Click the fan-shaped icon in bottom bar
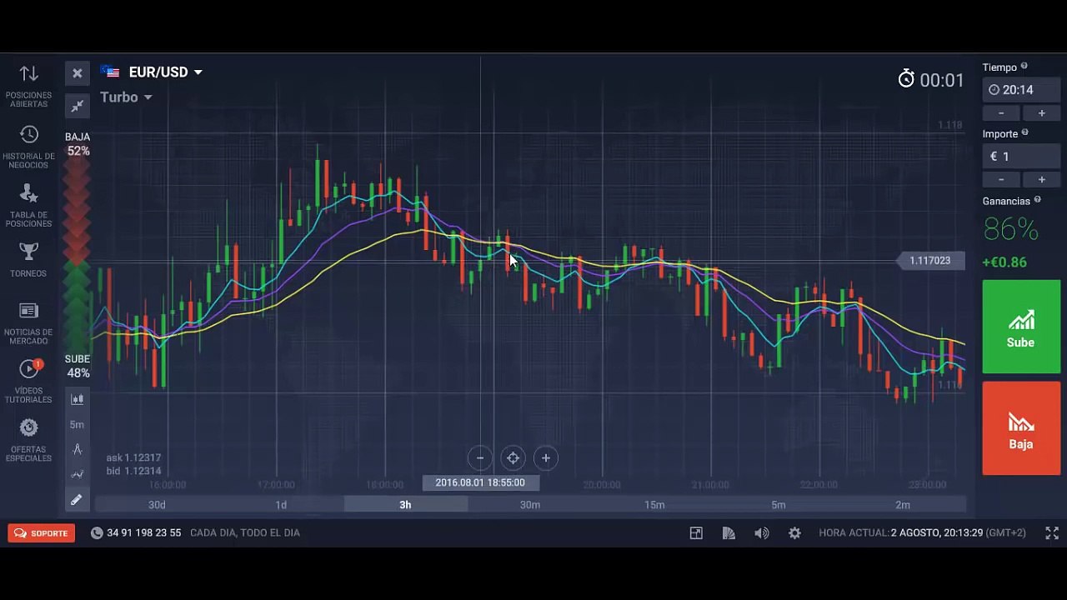 click(x=729, y=533)
